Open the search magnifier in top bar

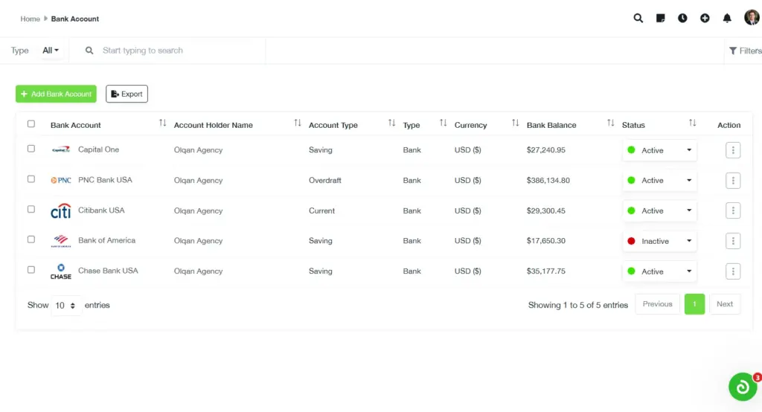[638, 19]
